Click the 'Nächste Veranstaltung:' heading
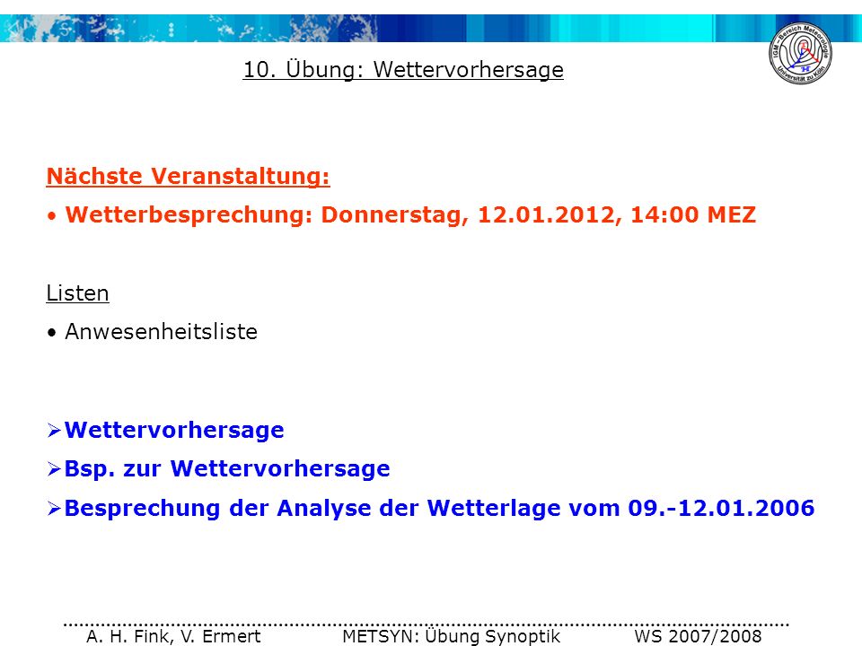 tap(188, 177)
